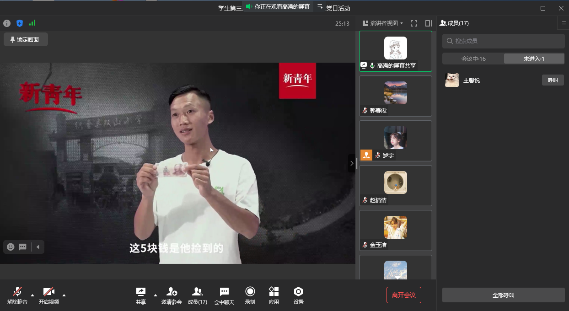Click the 搜索成员 search field

[503, 41]
